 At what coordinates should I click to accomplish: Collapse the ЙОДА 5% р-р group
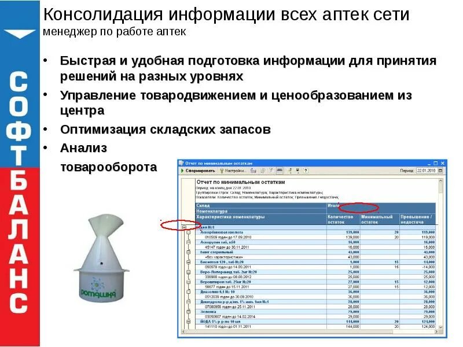click(x=189, y=322)
